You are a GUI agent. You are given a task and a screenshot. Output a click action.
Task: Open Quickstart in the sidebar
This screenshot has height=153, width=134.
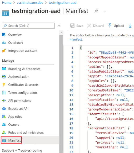[x=16, y=43]
